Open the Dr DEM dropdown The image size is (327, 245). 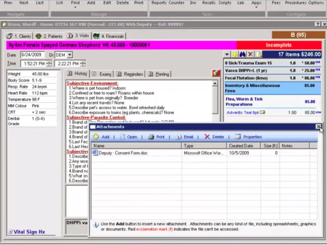click(70, 55)
